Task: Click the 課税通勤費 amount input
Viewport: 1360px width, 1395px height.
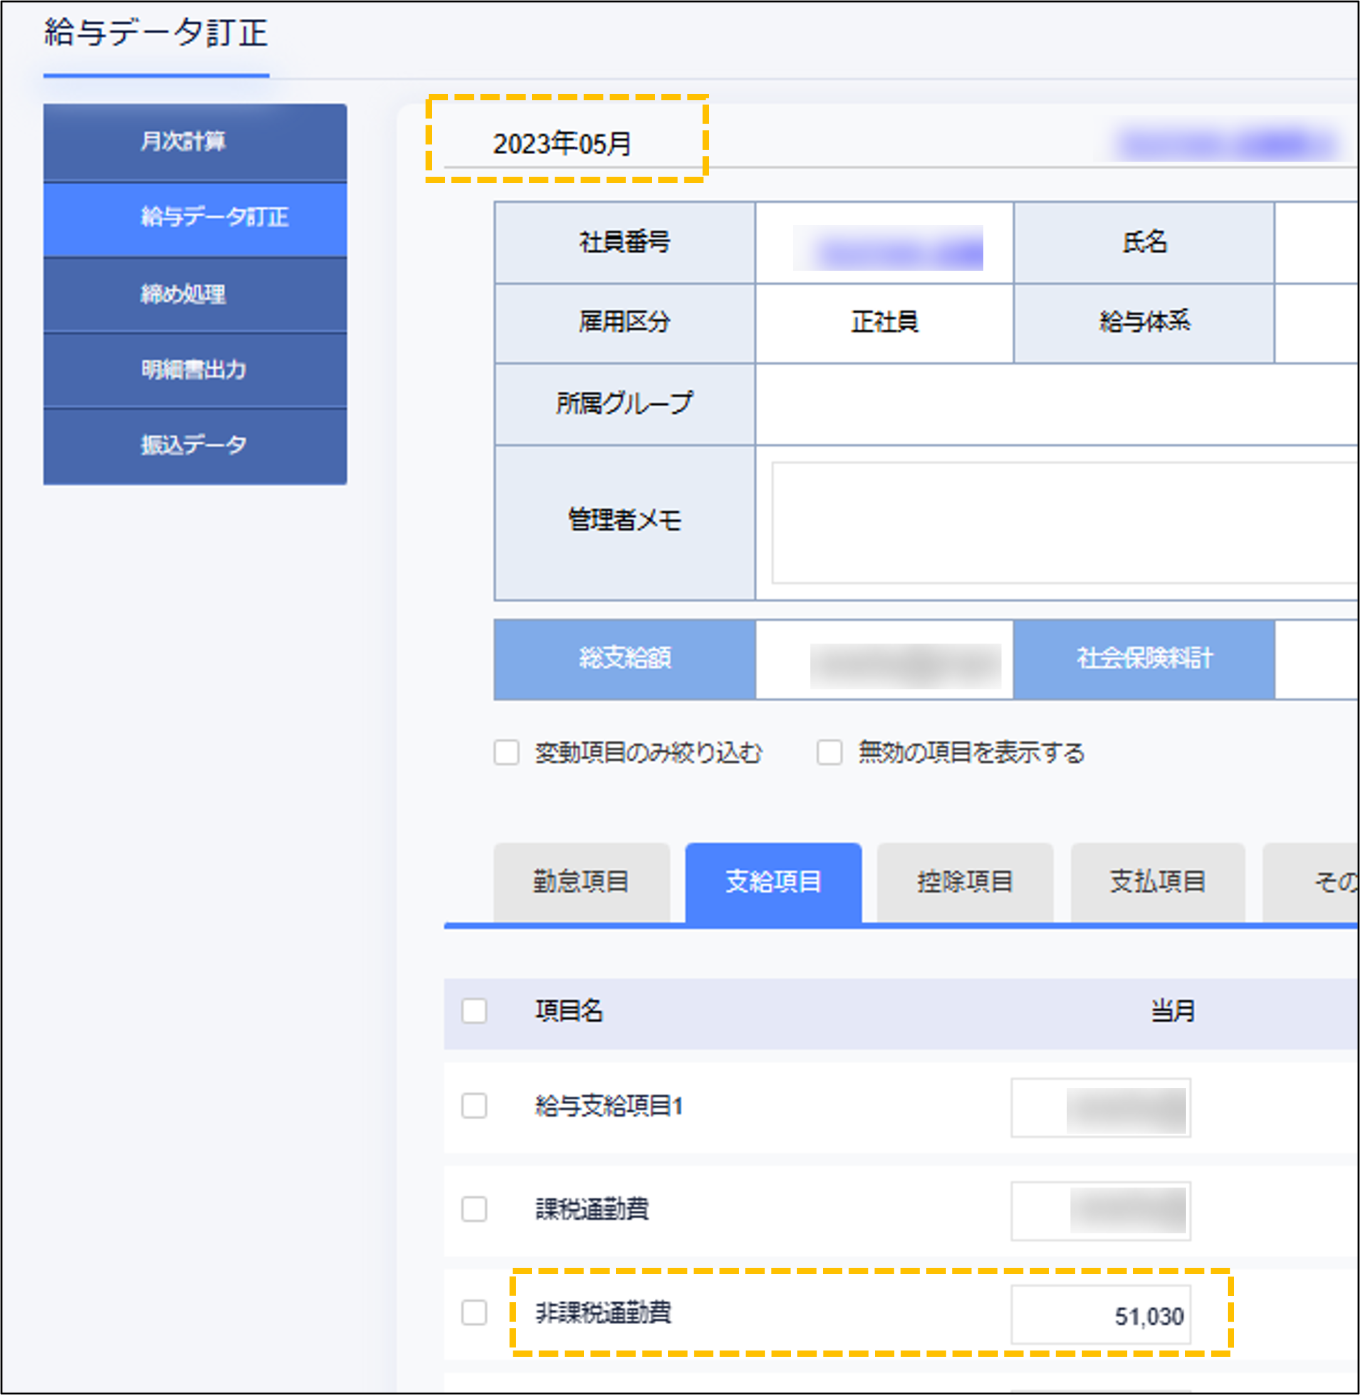Action: point(1100,1211)
